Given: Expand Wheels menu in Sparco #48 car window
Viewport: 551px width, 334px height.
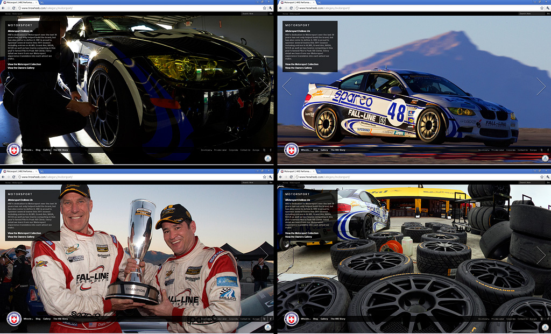Looking at the screenshot, I should [306, 150].
